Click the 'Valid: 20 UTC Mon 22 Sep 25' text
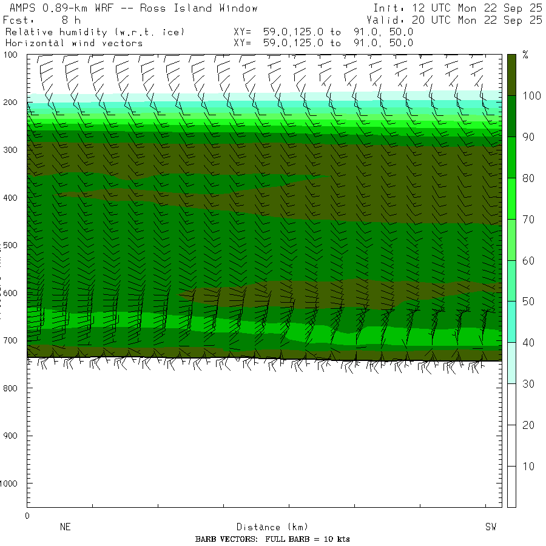 (454, 20)
